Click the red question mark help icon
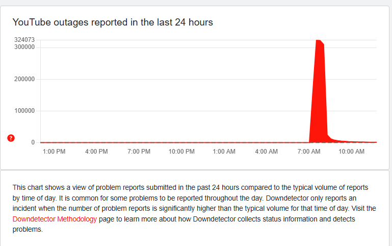 pyautogui.click(x=11, y=138)
